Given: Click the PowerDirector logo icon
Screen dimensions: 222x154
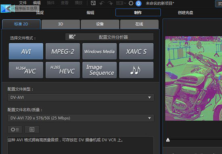Looking at the screenshot, I should coord(6,8).
